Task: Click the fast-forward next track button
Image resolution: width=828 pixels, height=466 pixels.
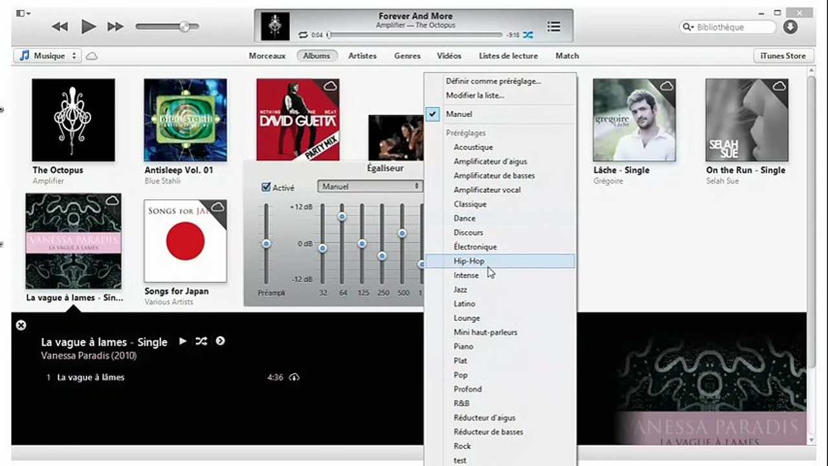Action: tap(115, 27)
